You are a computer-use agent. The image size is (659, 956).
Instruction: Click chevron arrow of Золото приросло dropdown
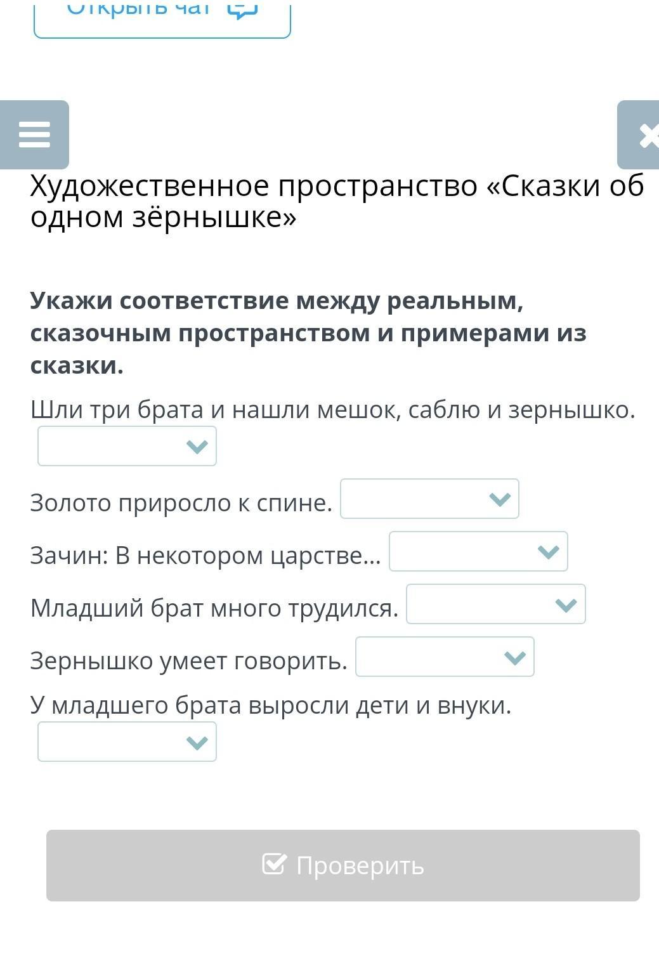(x=500, y=499)
